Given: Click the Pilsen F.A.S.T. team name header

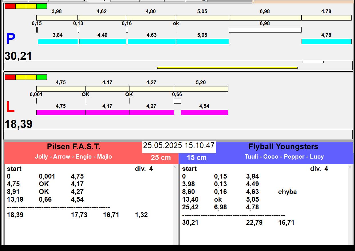Looking at the screenshot, I should [73, 147].
